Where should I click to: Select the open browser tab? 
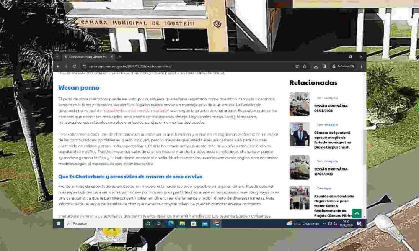click(88, 56)
